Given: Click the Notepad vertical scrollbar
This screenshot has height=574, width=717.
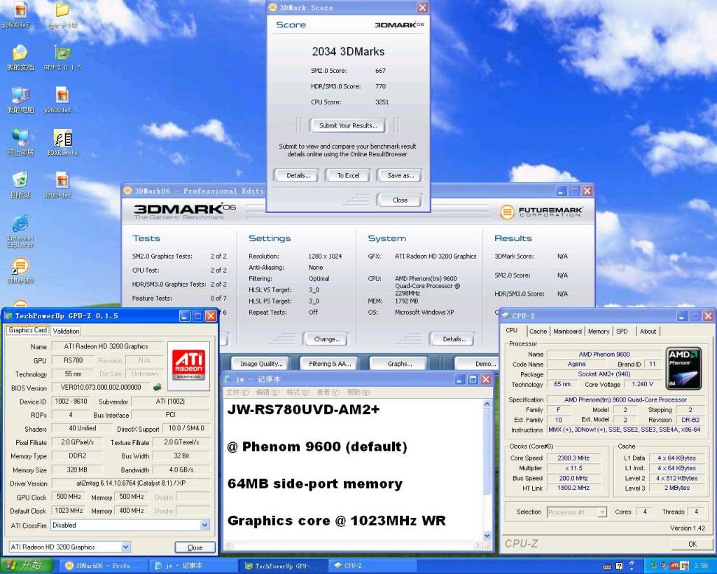Looking at the screenshot, I should click(488, 470).
